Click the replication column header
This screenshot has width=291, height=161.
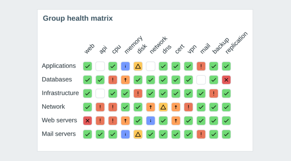click(236, 43)
